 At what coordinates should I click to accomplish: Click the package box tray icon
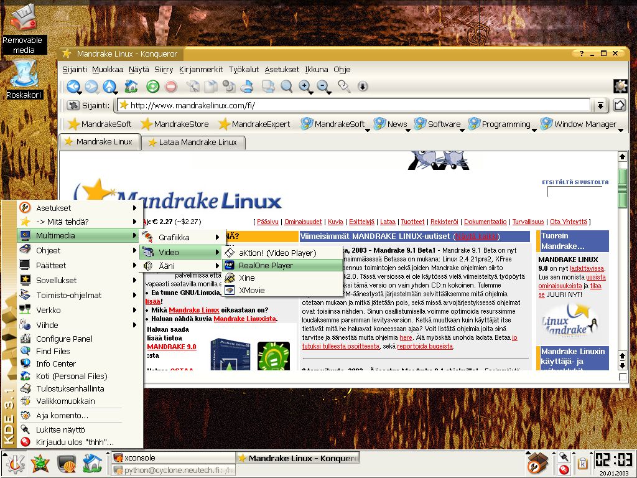coord(537,463)
